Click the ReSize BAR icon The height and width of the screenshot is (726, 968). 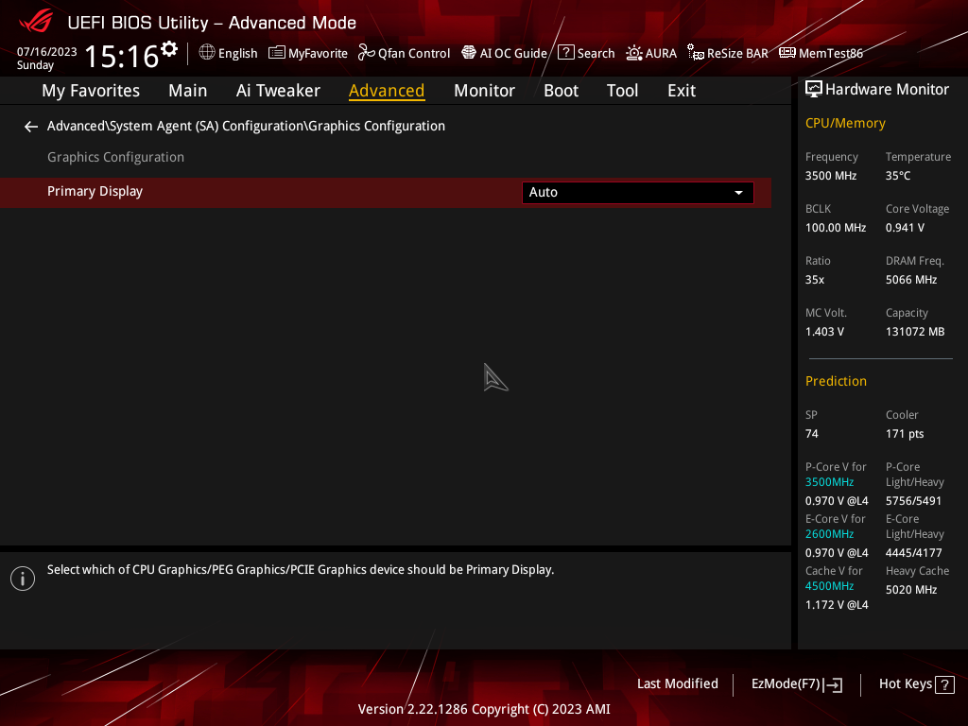click(696, 53)
